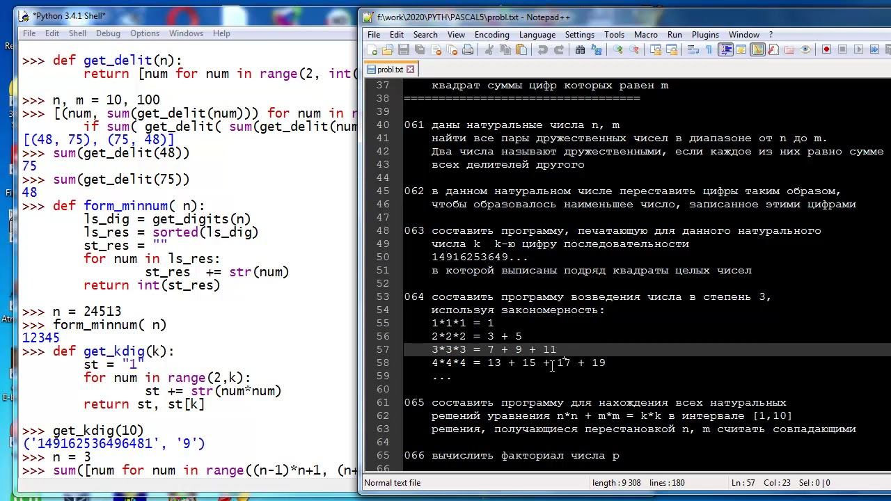The height and width of the screenshot is (501, 891).
Task: Open the Language menu
Action: [537, 35]
